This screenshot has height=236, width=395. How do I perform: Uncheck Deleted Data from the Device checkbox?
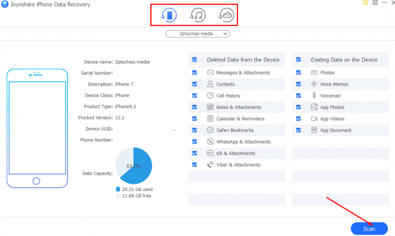[194, 59]
